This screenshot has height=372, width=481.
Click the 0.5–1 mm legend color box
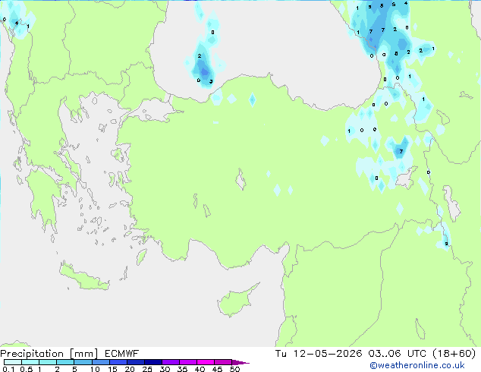point(30,362)
